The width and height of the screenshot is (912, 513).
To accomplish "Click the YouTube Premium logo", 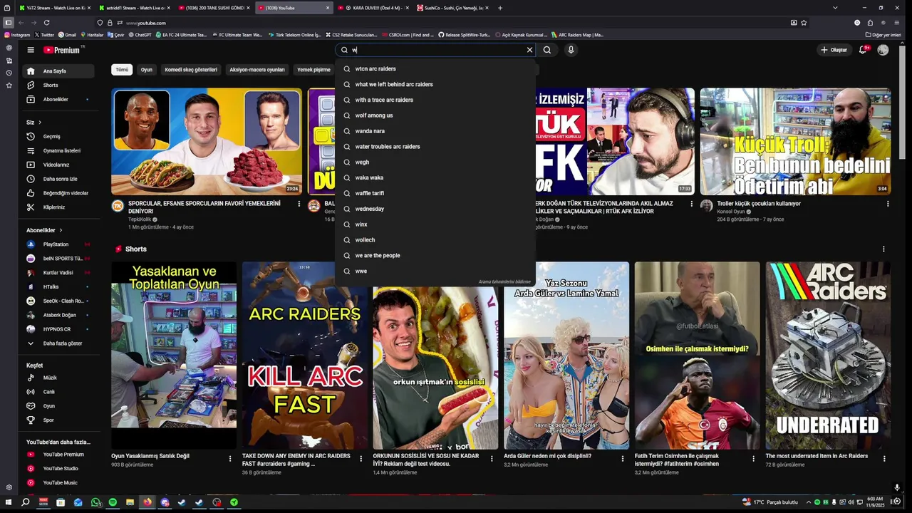I will pos(63,50).
